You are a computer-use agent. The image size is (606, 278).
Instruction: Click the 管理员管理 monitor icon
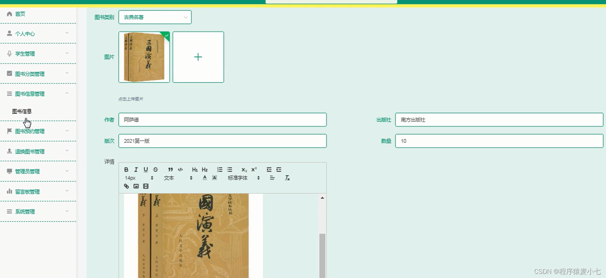click(x=9, y=171)
